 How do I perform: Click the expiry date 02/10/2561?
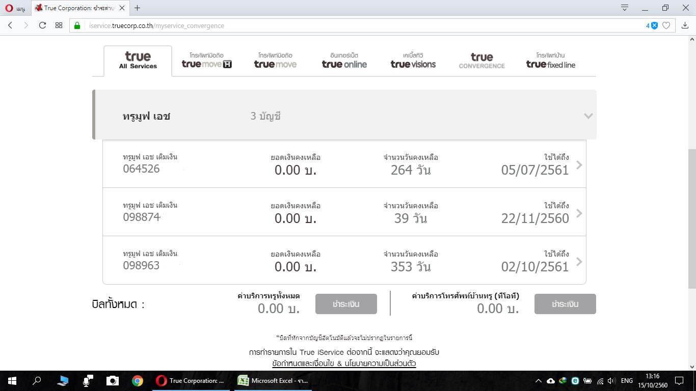[x=535, y=267]
